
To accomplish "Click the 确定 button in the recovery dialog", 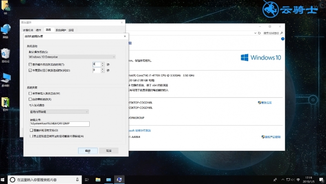I will 88,151.
